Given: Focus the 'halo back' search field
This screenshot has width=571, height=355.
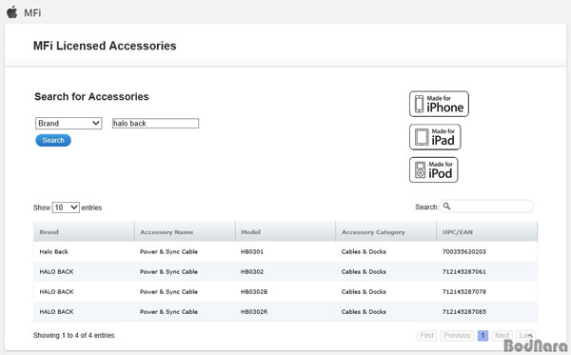Looking at the screenshot, I should (x=155, y=123).
